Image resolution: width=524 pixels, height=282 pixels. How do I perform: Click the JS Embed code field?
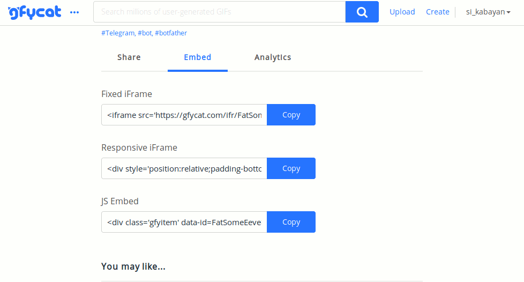point(184,222)
